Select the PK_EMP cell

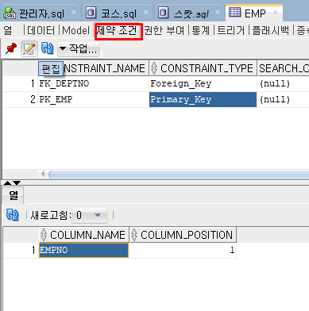coord(94,100)
